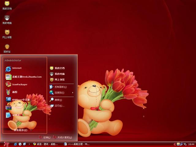The height and width of the screenshot is (147, 196).
Task: Click taskbar clock showing 18:44
Action: point(191,144)
